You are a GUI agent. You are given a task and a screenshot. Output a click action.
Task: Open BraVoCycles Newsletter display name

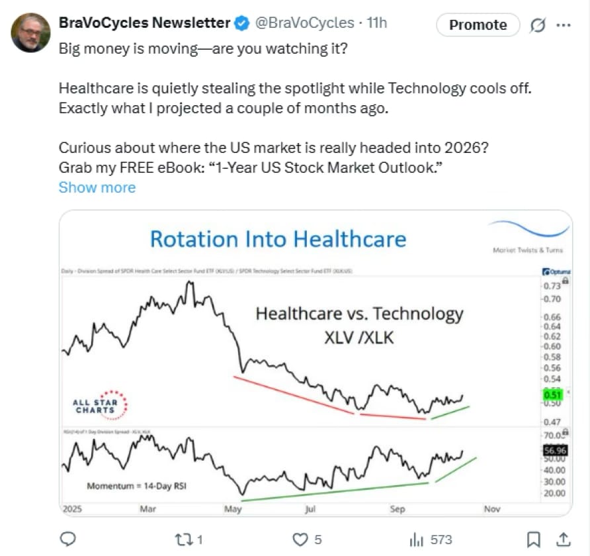[144, 23]
